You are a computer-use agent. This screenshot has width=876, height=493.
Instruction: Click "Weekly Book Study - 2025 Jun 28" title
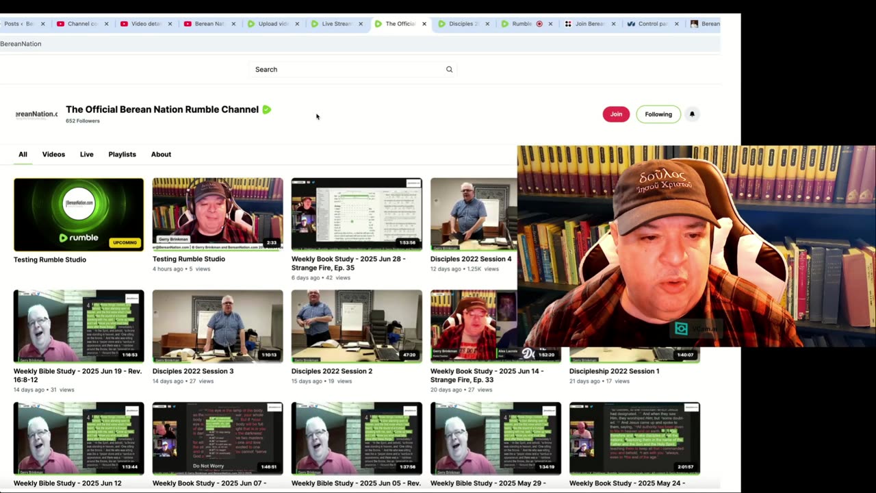point(348,264)
